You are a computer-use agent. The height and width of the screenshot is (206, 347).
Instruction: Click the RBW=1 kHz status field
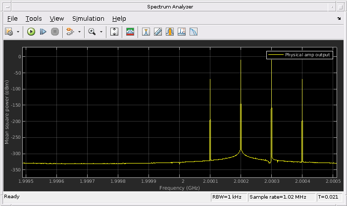click(229, 197)
